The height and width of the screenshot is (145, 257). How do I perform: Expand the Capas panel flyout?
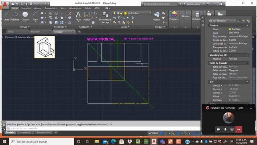(125, 27)
